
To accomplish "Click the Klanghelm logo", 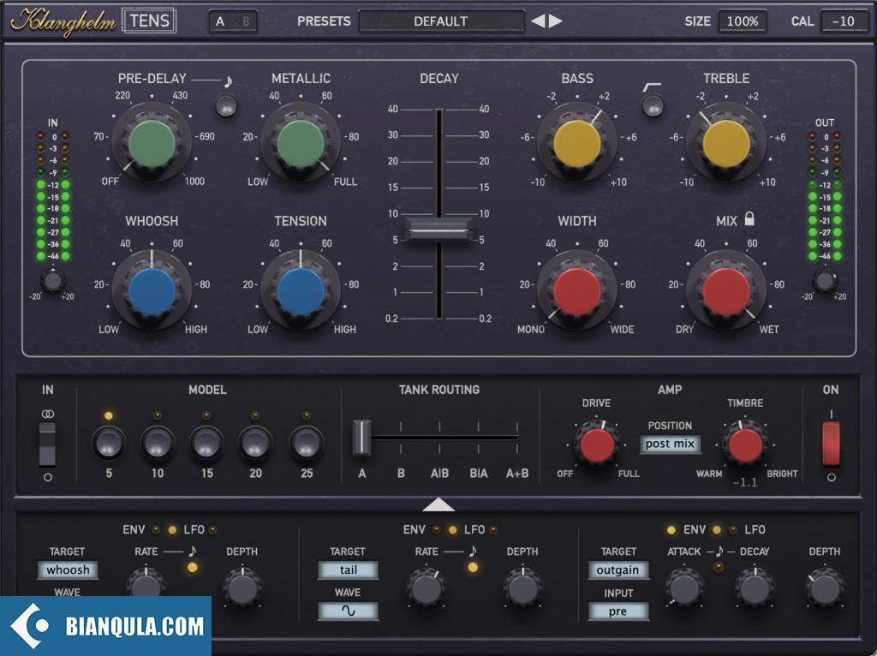I will (63, 21).
